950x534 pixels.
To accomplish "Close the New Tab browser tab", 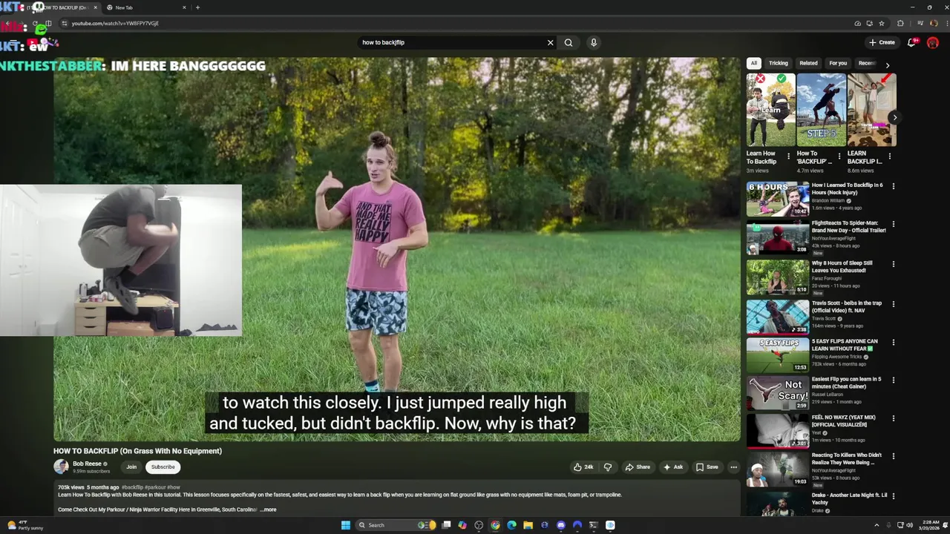I will 184,7.
